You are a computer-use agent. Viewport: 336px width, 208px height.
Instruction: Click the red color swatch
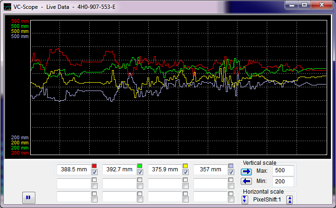tap(94, 166)
